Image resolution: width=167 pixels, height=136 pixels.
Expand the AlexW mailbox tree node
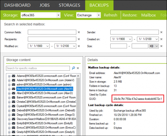point(9,89)
